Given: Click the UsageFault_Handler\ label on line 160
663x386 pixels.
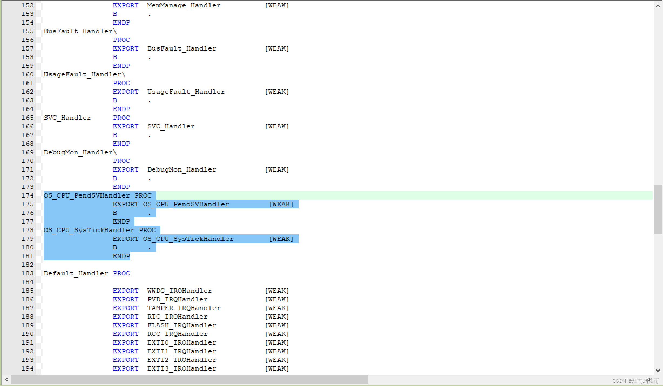Looking at the screenshot, I should (x=84, y=75).
